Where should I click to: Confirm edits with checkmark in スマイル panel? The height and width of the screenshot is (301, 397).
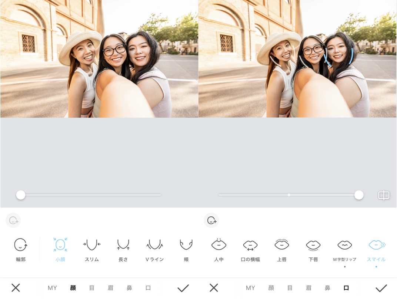point(381,288)
